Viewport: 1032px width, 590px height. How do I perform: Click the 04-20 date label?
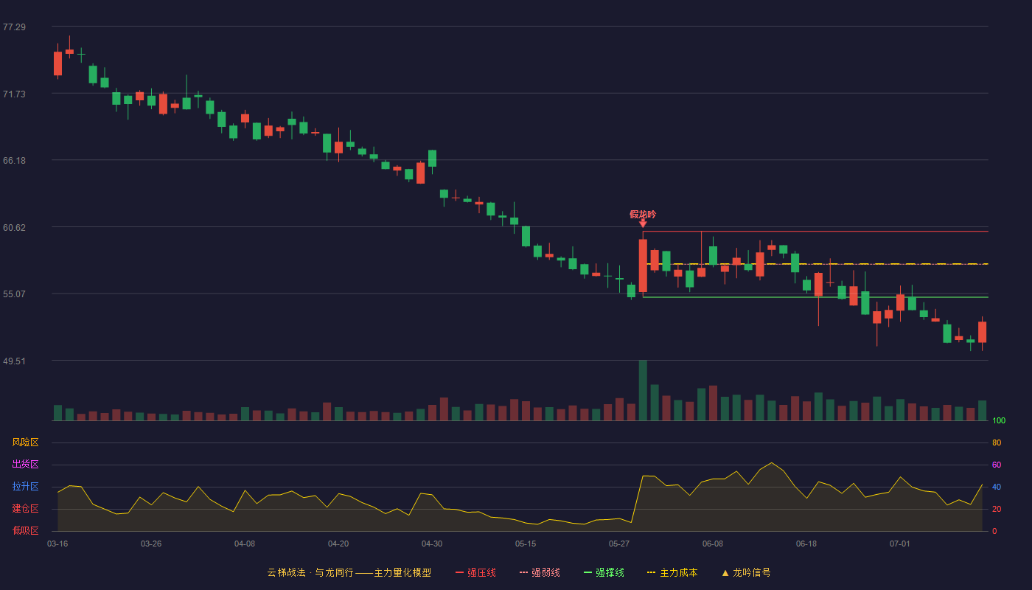point(338,544)
